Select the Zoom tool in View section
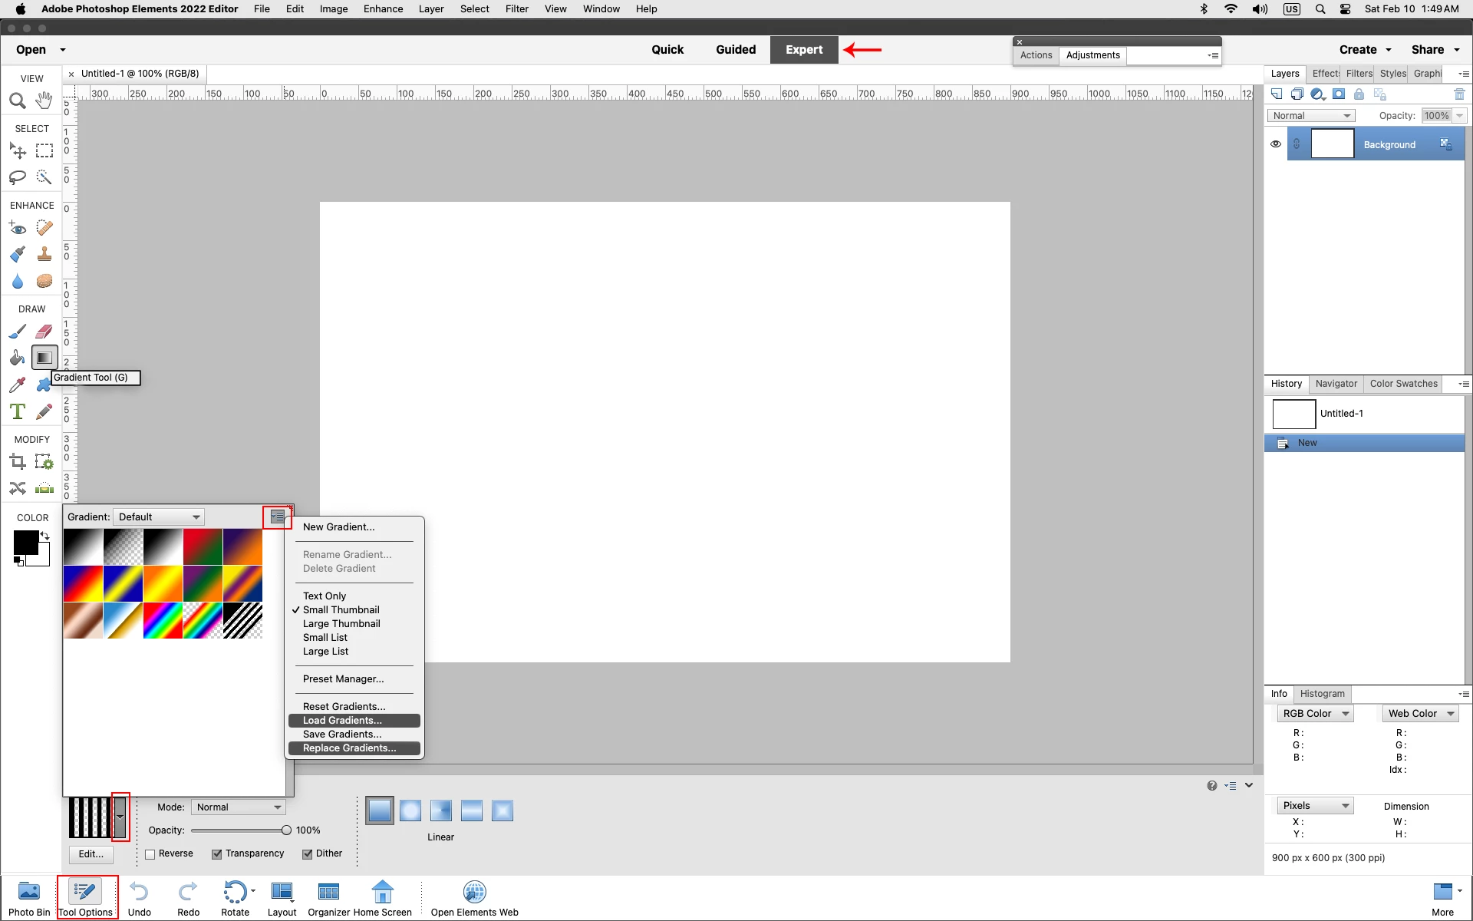Screen dimensions: 1473x921 (17, 101)
